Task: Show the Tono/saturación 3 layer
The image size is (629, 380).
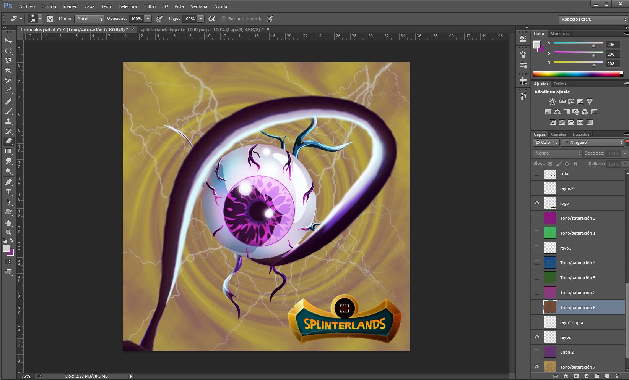Action: [x=537, y=218]
